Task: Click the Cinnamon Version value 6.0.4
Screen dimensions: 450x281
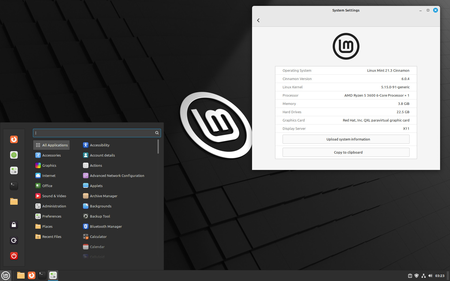Action: pyautogui.click(x=405, y=79)
